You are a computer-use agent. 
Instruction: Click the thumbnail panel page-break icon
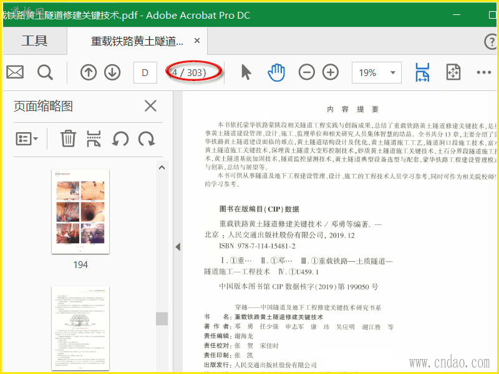94,138
